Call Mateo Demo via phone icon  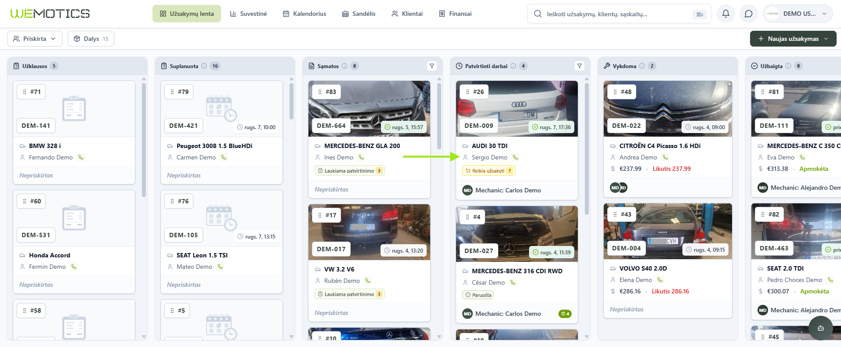[x=220, y=267]
